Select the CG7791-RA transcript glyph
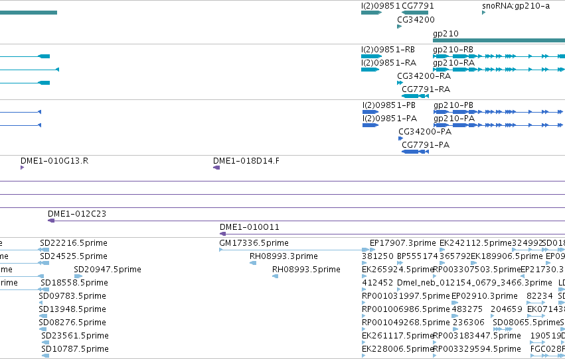The width and height of the screenshot is (565, 359). coord(415,96)
